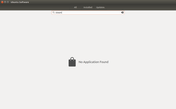Click the 'Ubuntu Software' window title

pos(20,2)
